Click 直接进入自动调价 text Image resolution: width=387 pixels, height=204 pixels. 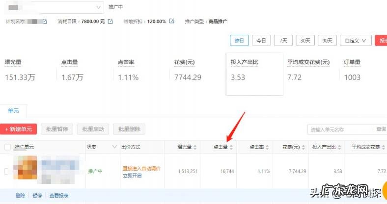[x=141, y=169]
